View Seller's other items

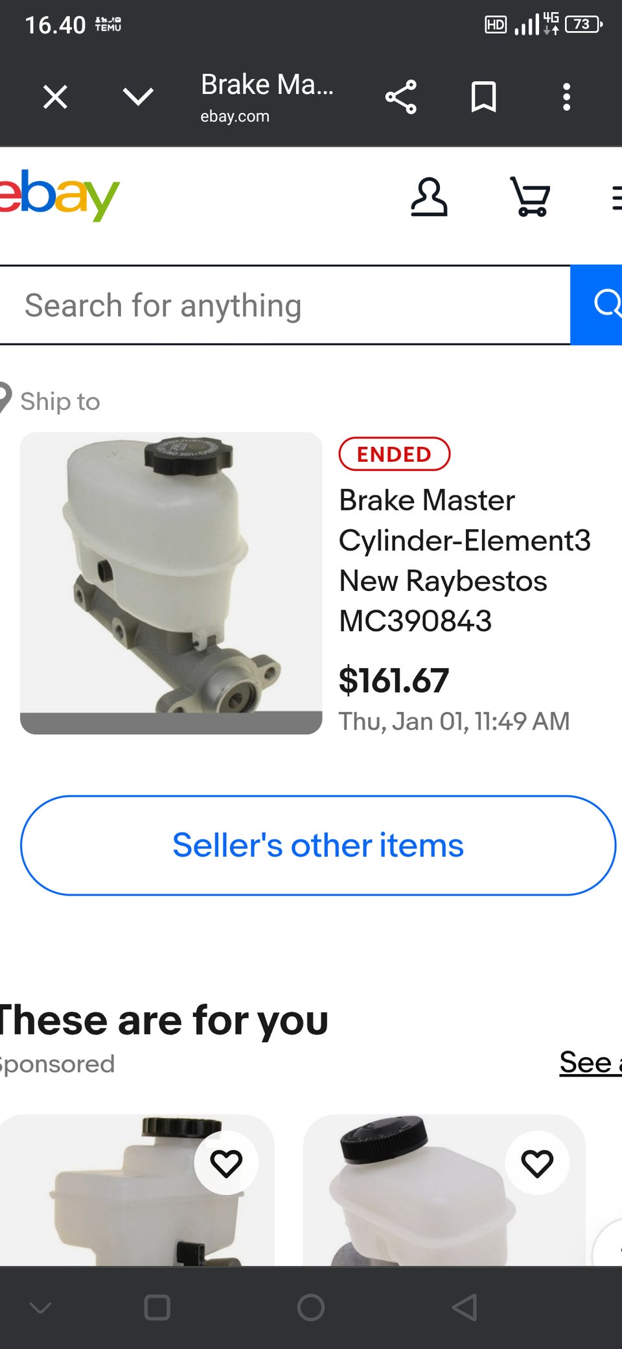(x=318, y=845)
